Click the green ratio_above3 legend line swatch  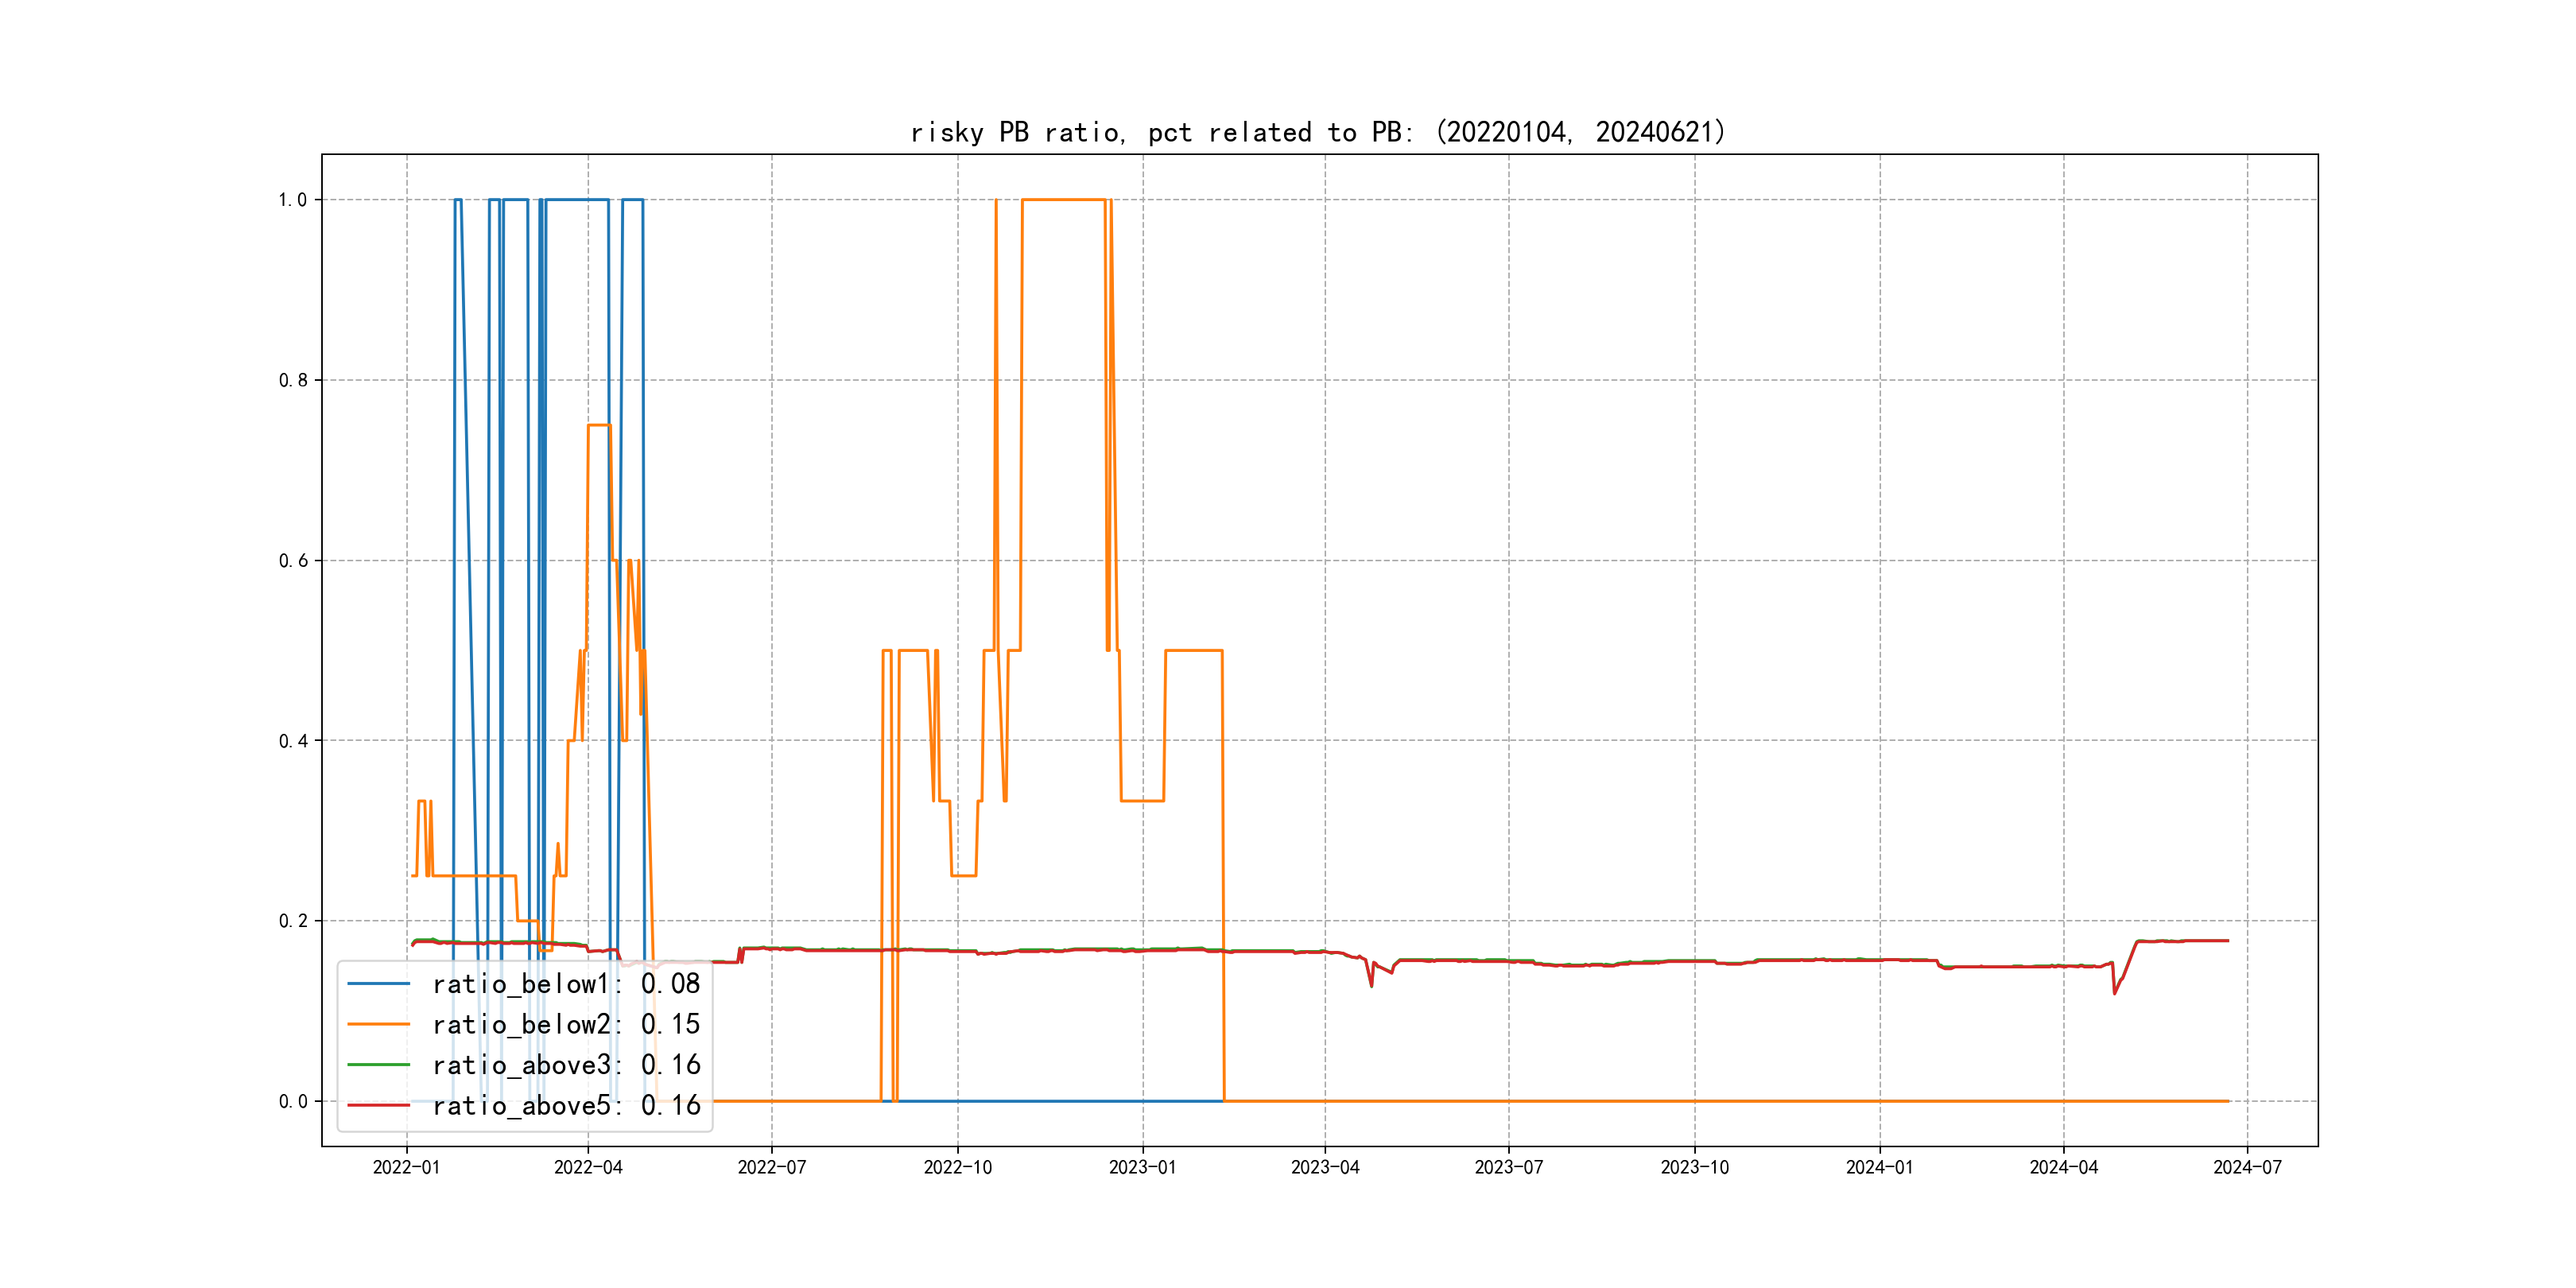coord(378,1065)
